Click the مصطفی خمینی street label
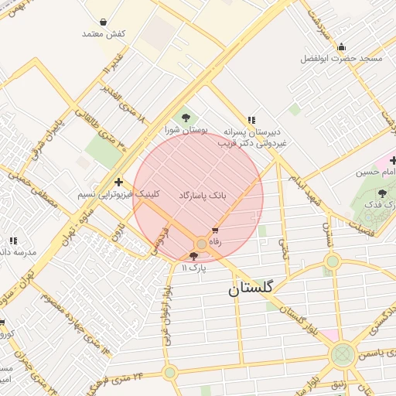The width and height of the screenshot is (396, 396). [x=32, y=189]
